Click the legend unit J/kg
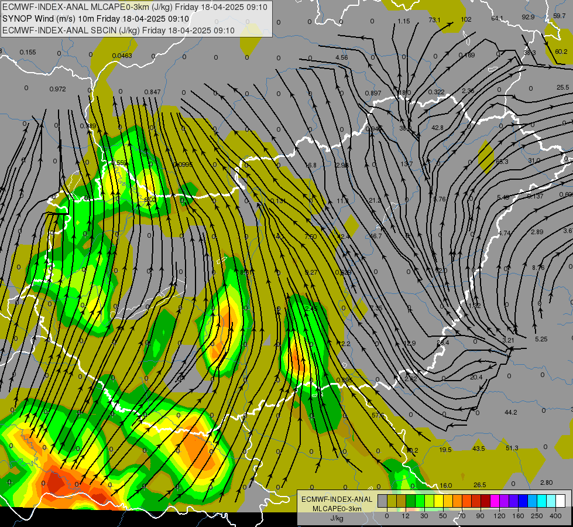 tap(337, 518)
